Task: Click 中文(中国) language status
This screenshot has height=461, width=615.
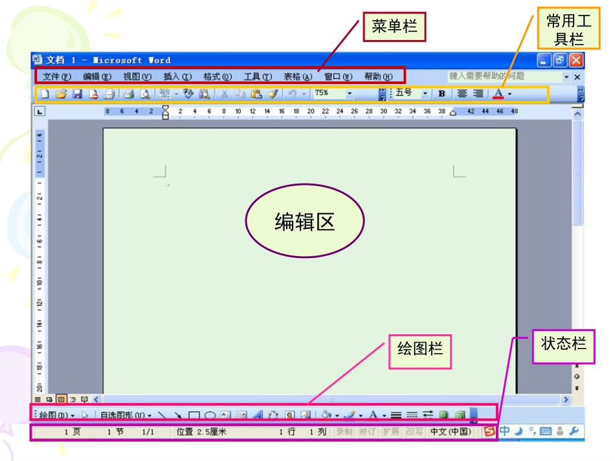Action: click(451, 432)
